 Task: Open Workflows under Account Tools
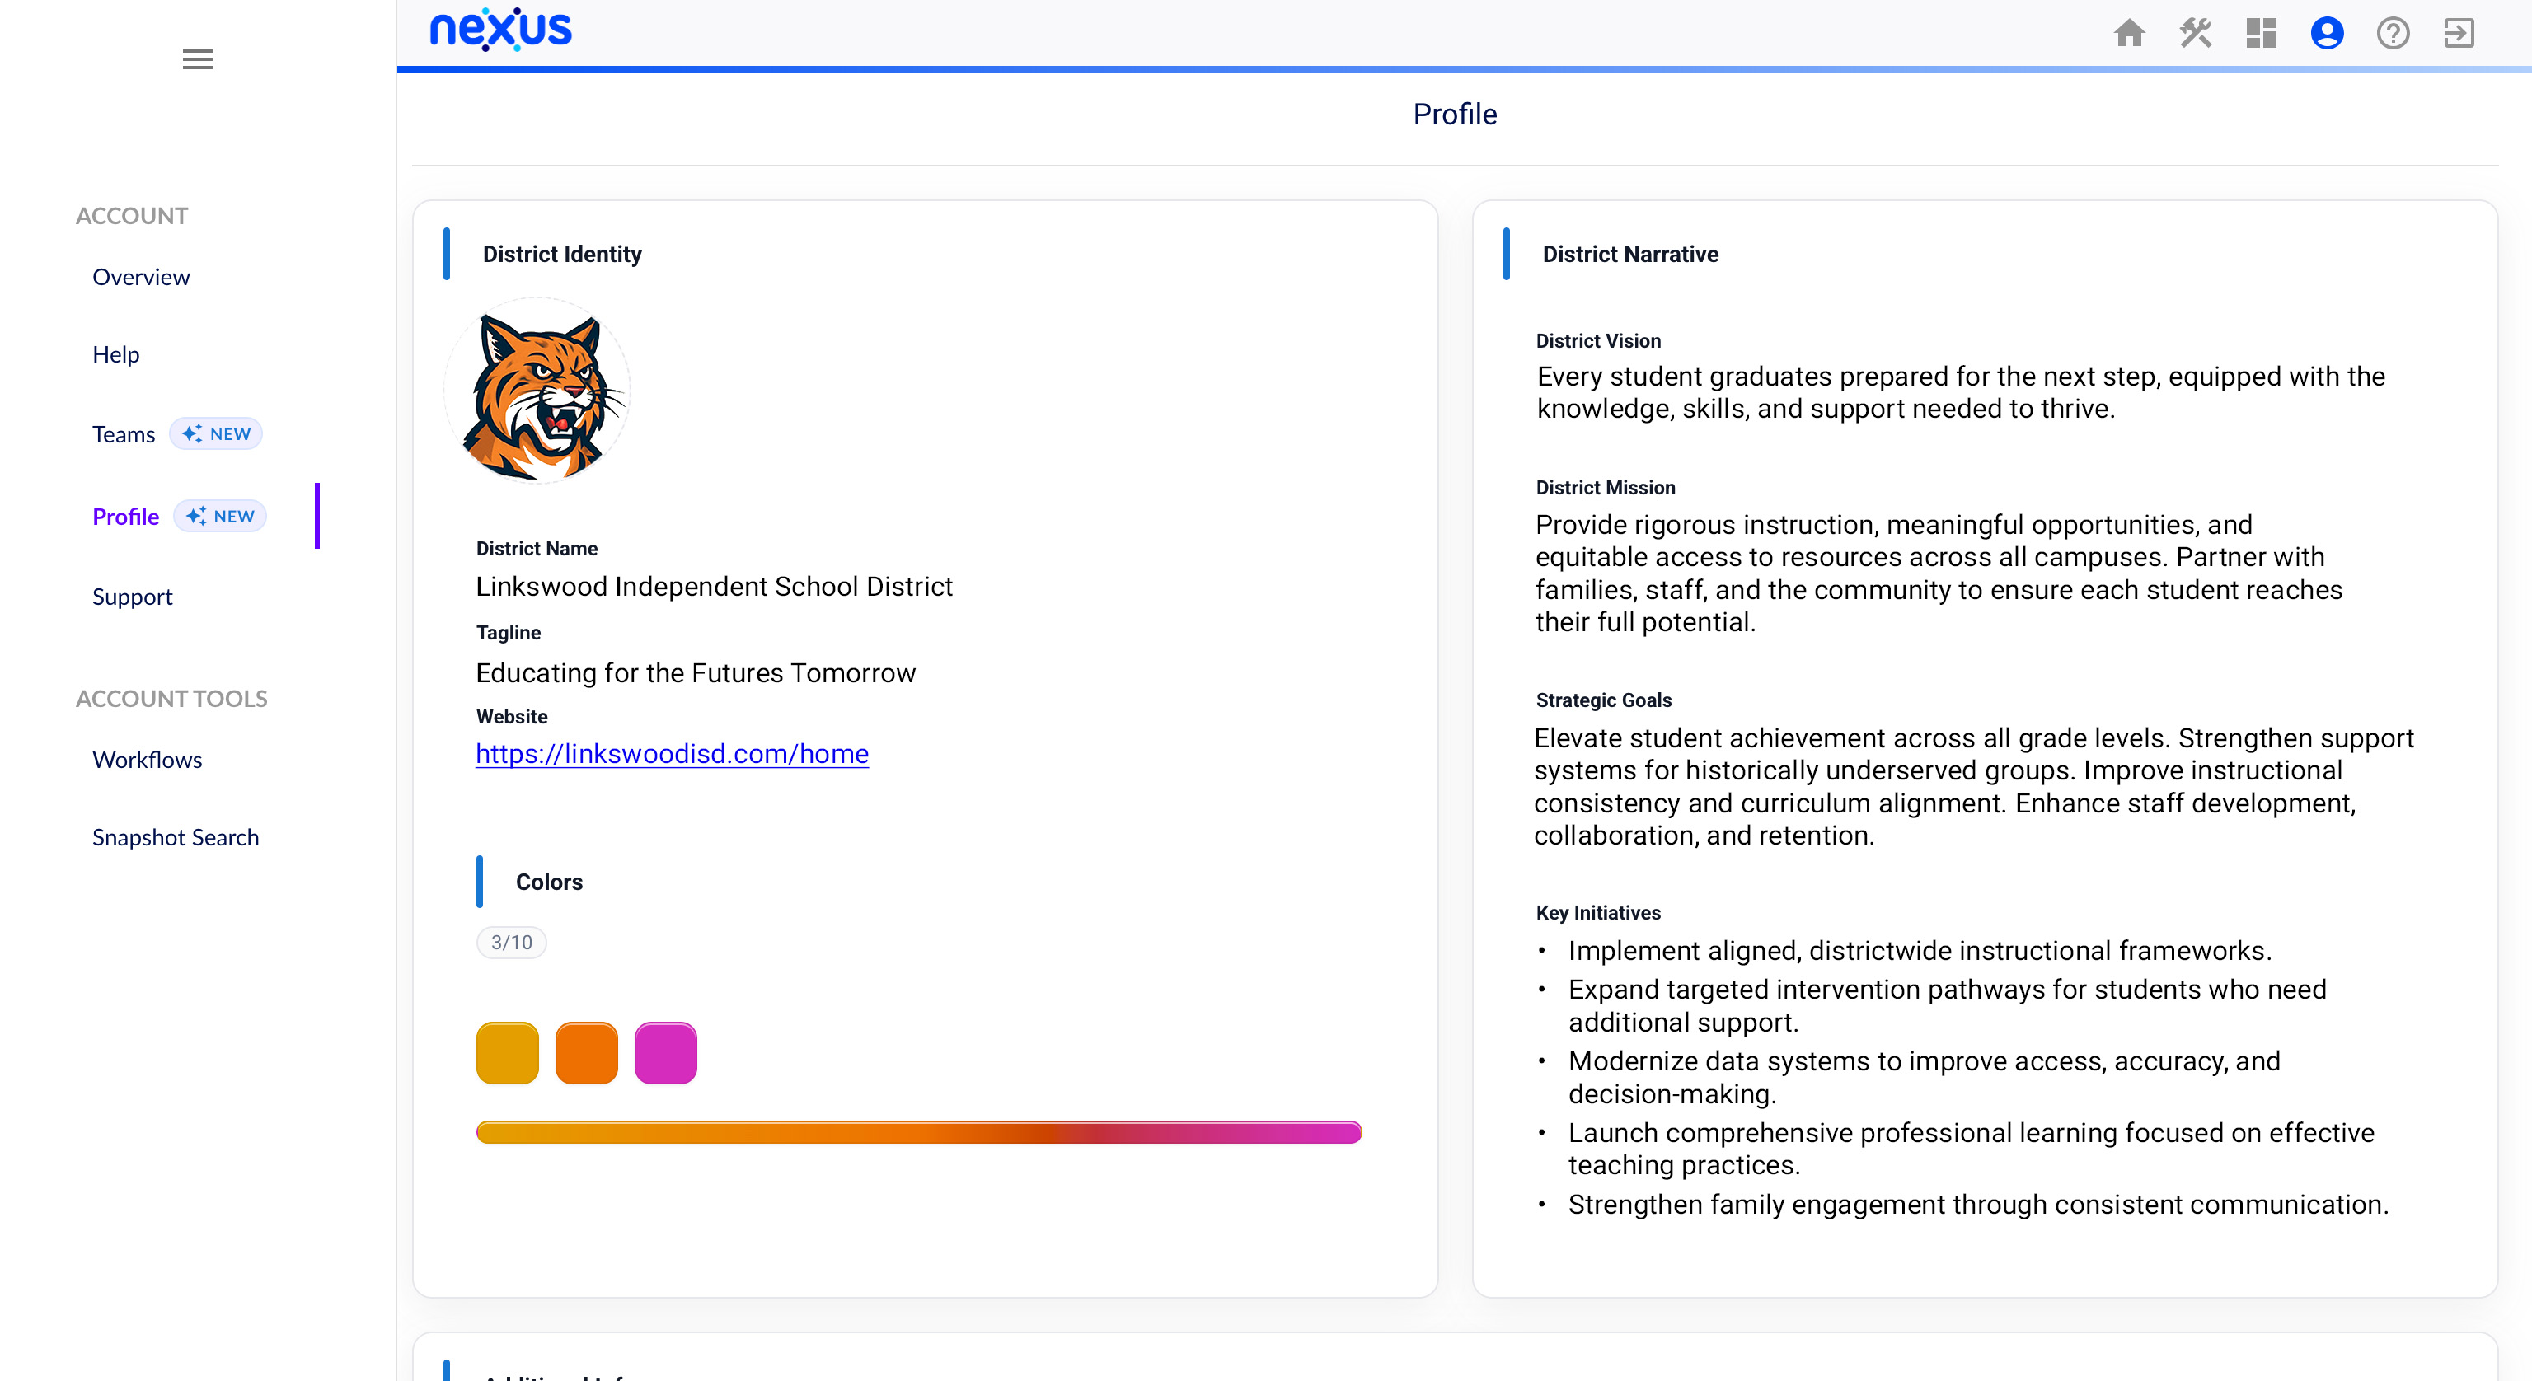click(x=148, y=760)
